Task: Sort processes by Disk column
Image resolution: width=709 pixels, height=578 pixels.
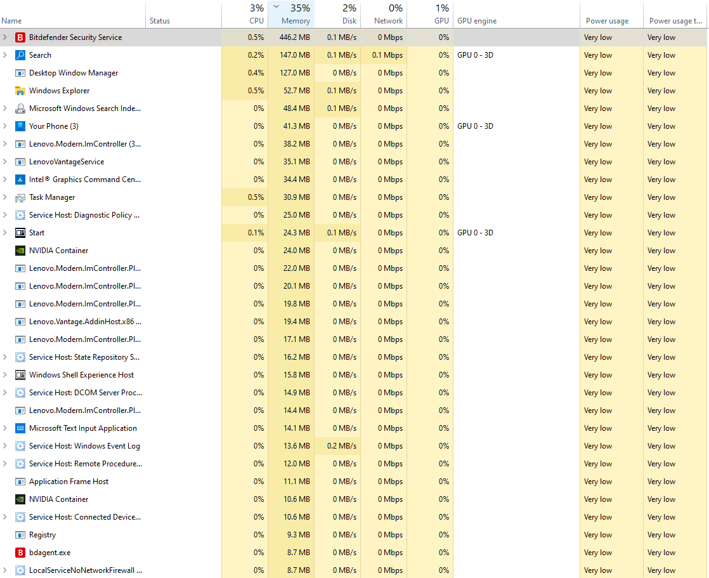Action: click(x=337, y=15)
